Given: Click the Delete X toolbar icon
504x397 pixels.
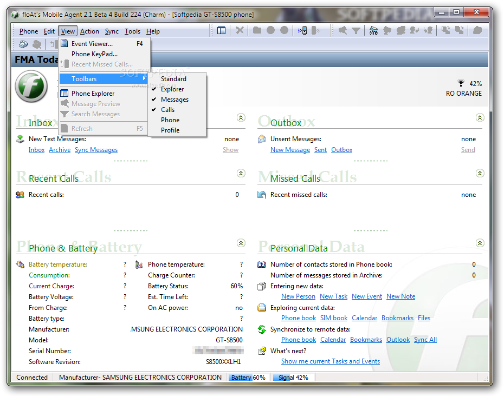Looking at the screenshot, I should click(240, 31).
